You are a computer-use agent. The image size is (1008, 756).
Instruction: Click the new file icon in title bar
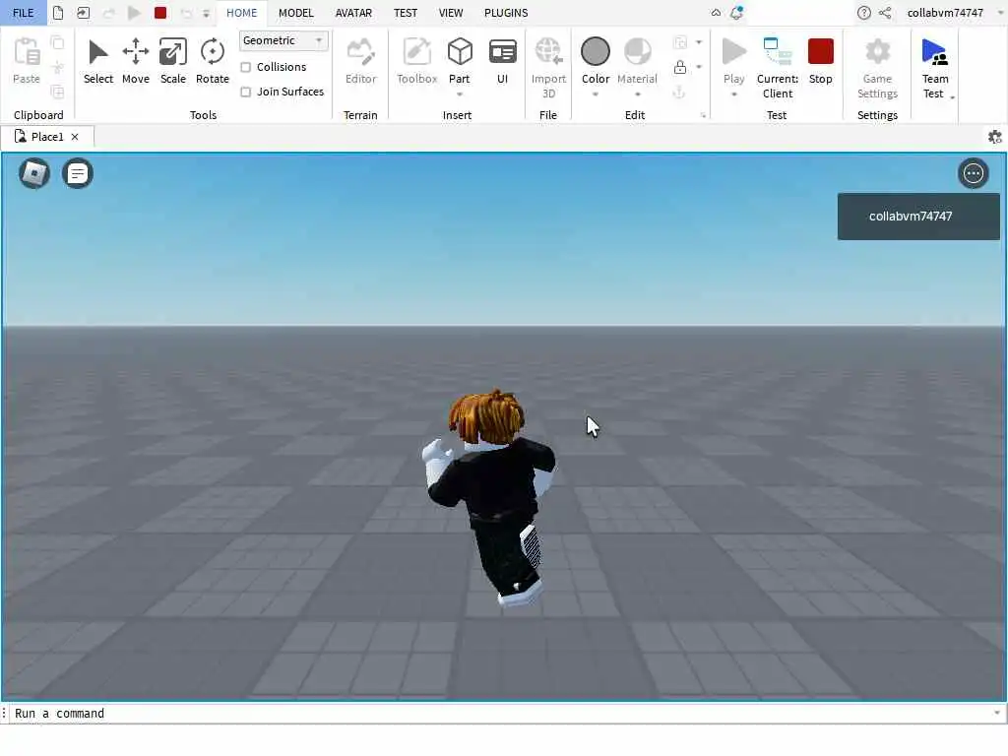[x=58, y=12]
